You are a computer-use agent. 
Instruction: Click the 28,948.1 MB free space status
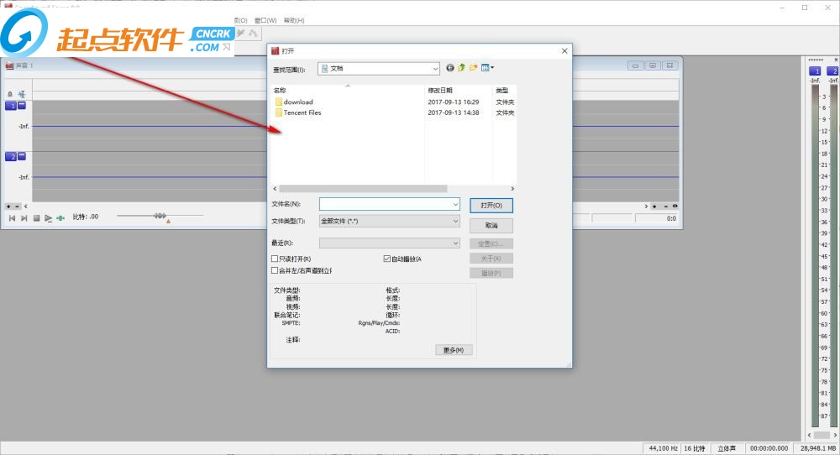pyautogui.click(x=817, y=448)
